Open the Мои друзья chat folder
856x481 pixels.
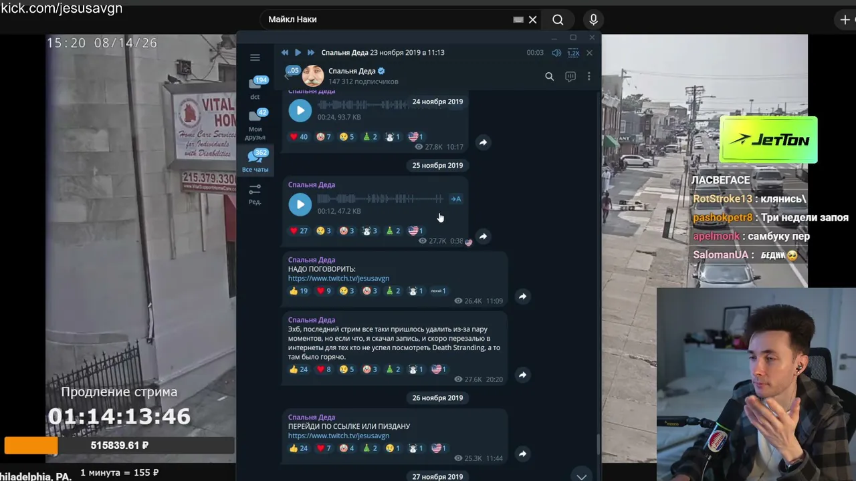(x=255, y=124)
